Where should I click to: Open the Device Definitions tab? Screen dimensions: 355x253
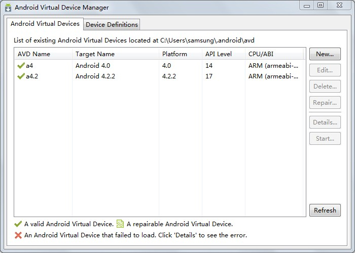click(112, 25)
